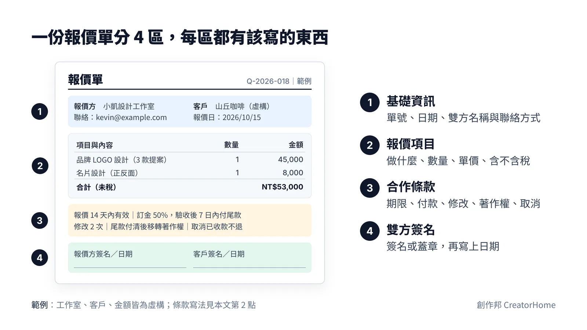Click the 項目與內容 column header

coord(95,145)
